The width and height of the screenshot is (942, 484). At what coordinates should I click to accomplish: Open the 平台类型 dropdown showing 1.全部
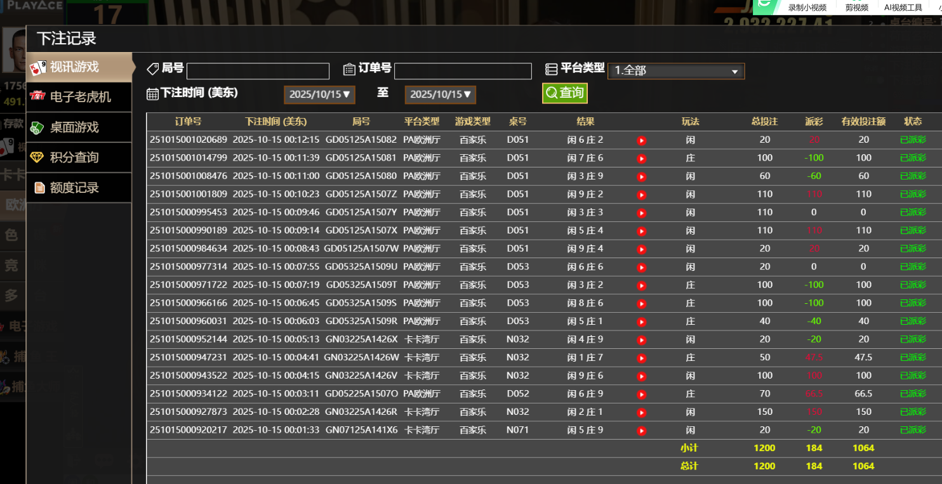675,71
